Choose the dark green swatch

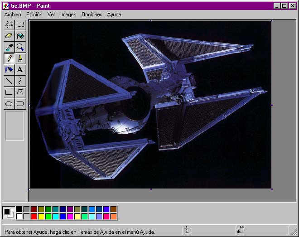pyautogui.click(x=48, y=209)
